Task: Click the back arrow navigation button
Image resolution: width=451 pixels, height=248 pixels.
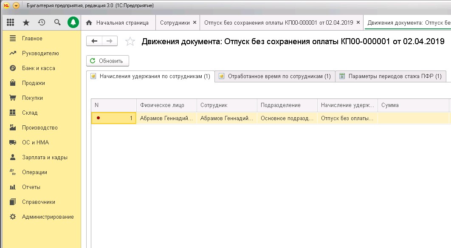Action: (94, 41)
